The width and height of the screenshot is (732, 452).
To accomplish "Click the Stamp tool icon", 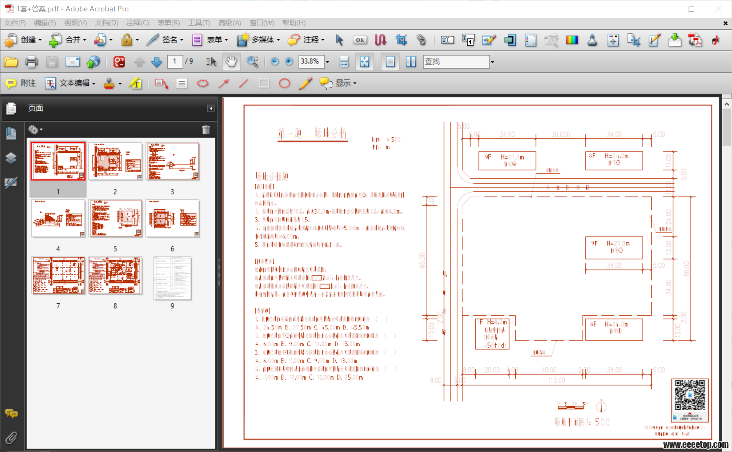I will pos(109,83).
